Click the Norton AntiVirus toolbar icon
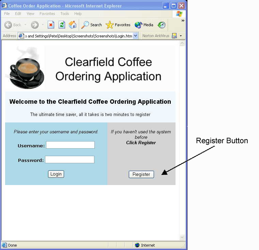This screenshot has width=259, height=250. 174,36
